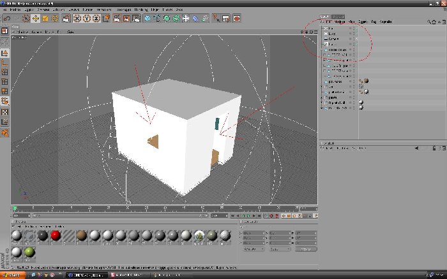Select the parete object in the object list
Image resolution: width=447 pixels, height=279 pixels.
tap(333, 97)
